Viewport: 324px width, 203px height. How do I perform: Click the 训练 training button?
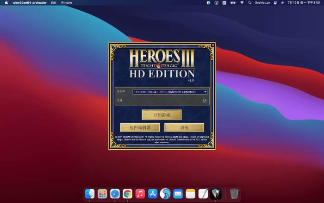click(184, 127)
